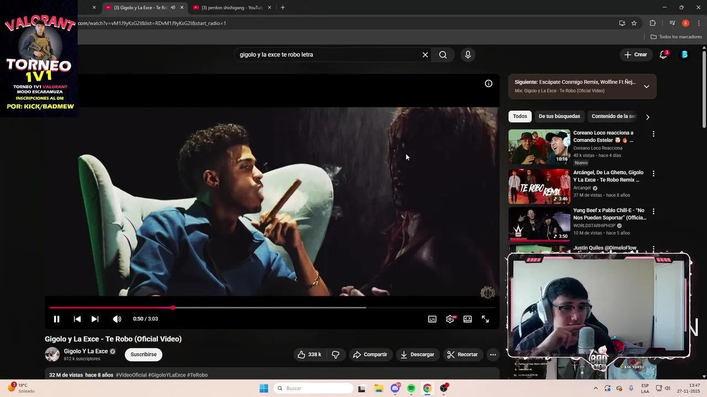Image resolution: width=707 pixels, height=397 pixels.
Task: Open options menu for Coreano Loco video
Action: point(653,134)
